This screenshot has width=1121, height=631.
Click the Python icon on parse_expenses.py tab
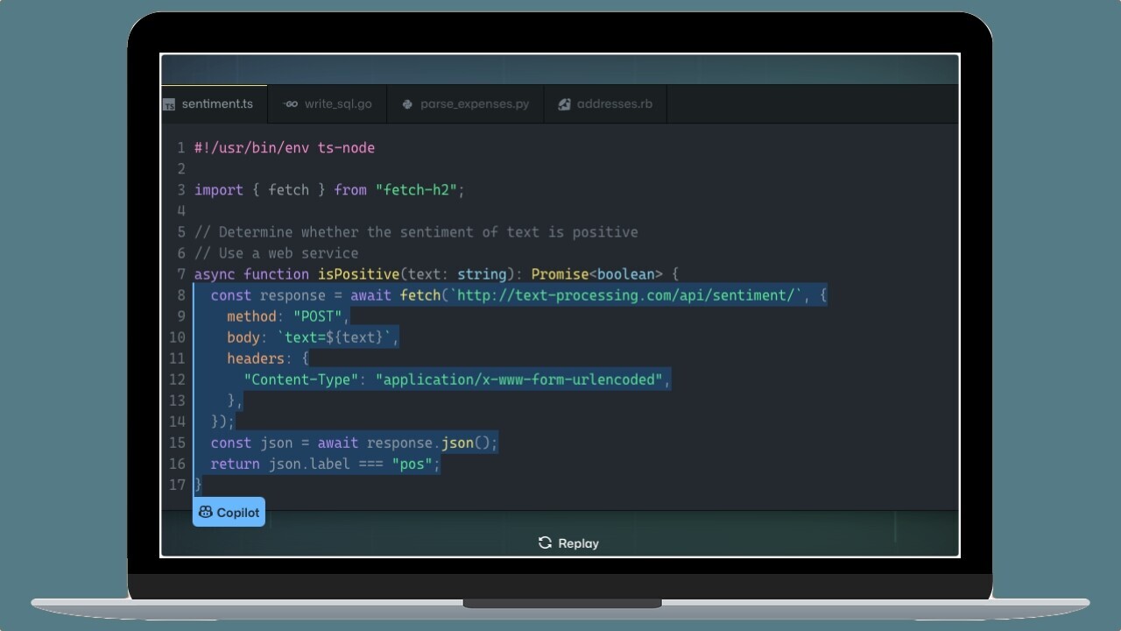tap(406, 103)
